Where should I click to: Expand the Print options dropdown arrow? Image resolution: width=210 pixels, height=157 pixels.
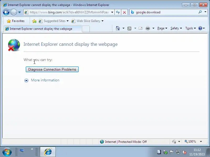(154, 28)
